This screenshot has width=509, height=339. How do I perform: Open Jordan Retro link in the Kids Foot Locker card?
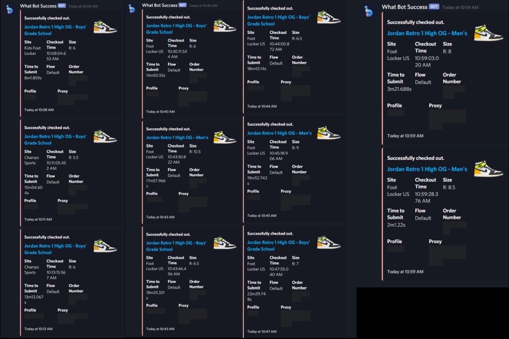pos(55,30)
